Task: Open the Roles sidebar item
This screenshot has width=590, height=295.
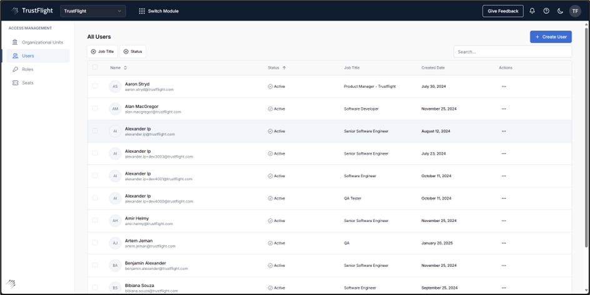Action: [x=27, y=69]
